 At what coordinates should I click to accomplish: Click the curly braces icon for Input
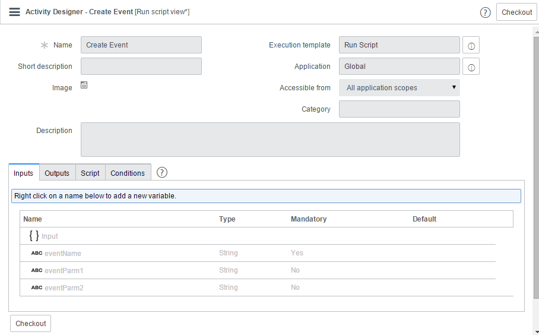34,236
